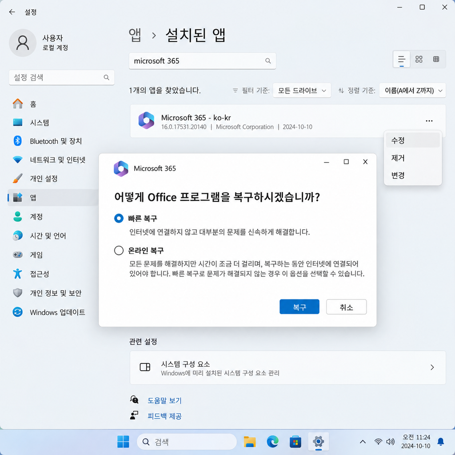This screenshot has width=455, height=455.
Task: Click the taskbar 검색 box
Action: (187, 442)
